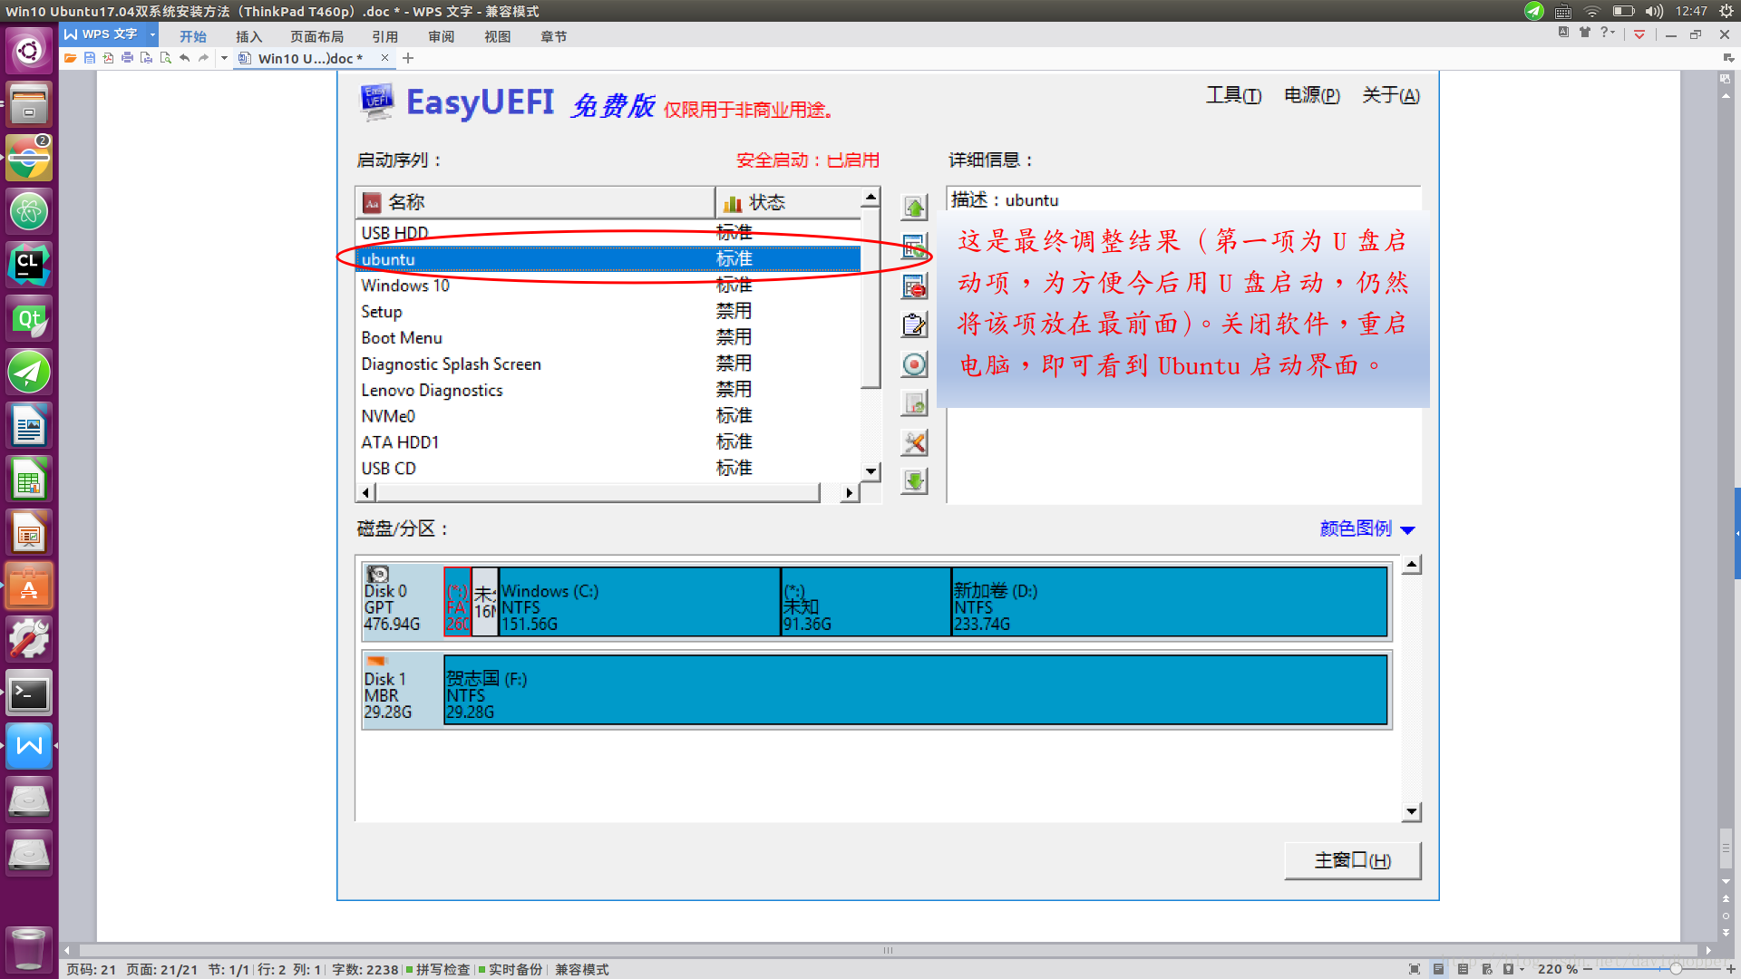
Task: Click the 新加卷 (D:) partition block
Action: pos(1170,602)
